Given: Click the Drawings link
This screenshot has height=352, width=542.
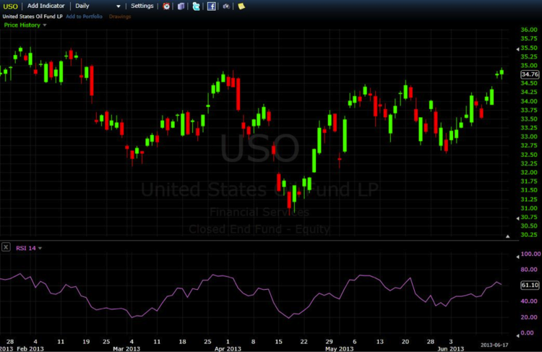Looking at the screenshot, I should click(x=120, y=16).
